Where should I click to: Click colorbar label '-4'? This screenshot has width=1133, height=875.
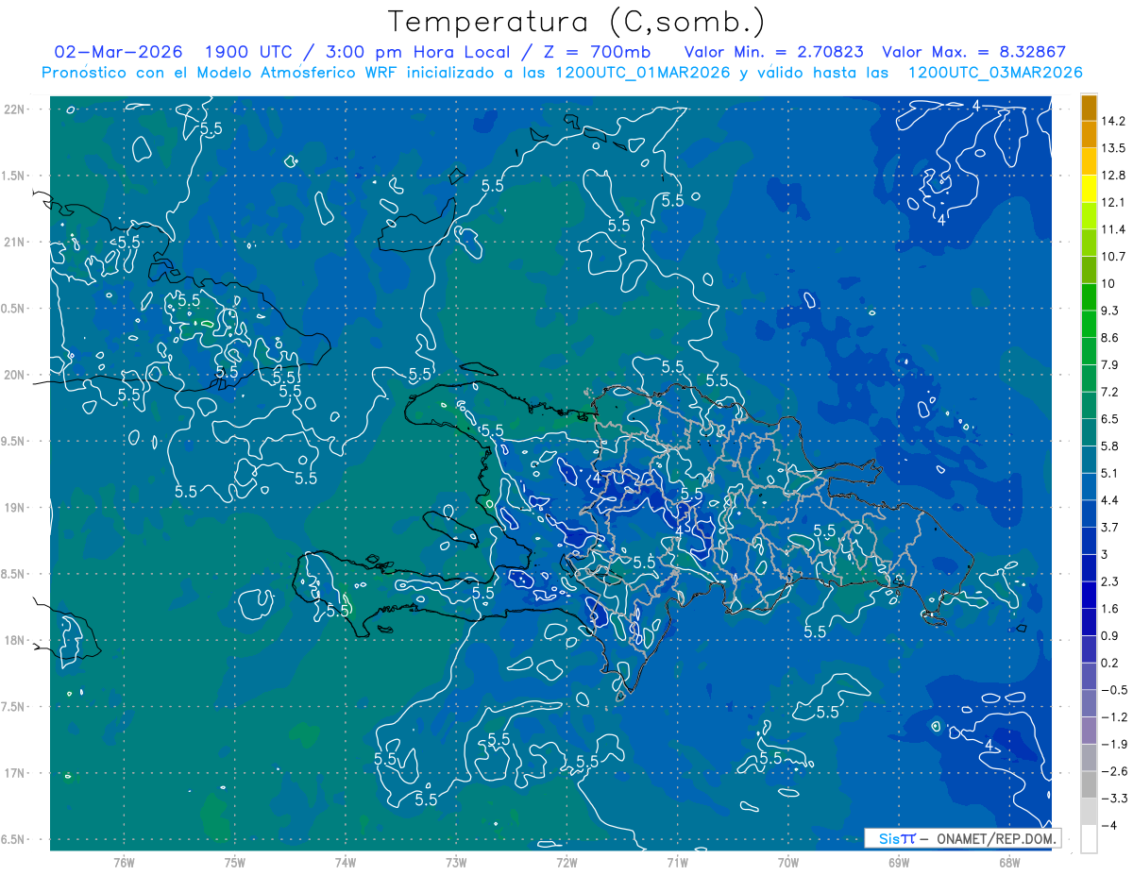point(1108,825)
